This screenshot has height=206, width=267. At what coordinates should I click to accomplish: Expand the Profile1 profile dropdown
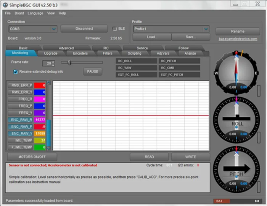206,29
